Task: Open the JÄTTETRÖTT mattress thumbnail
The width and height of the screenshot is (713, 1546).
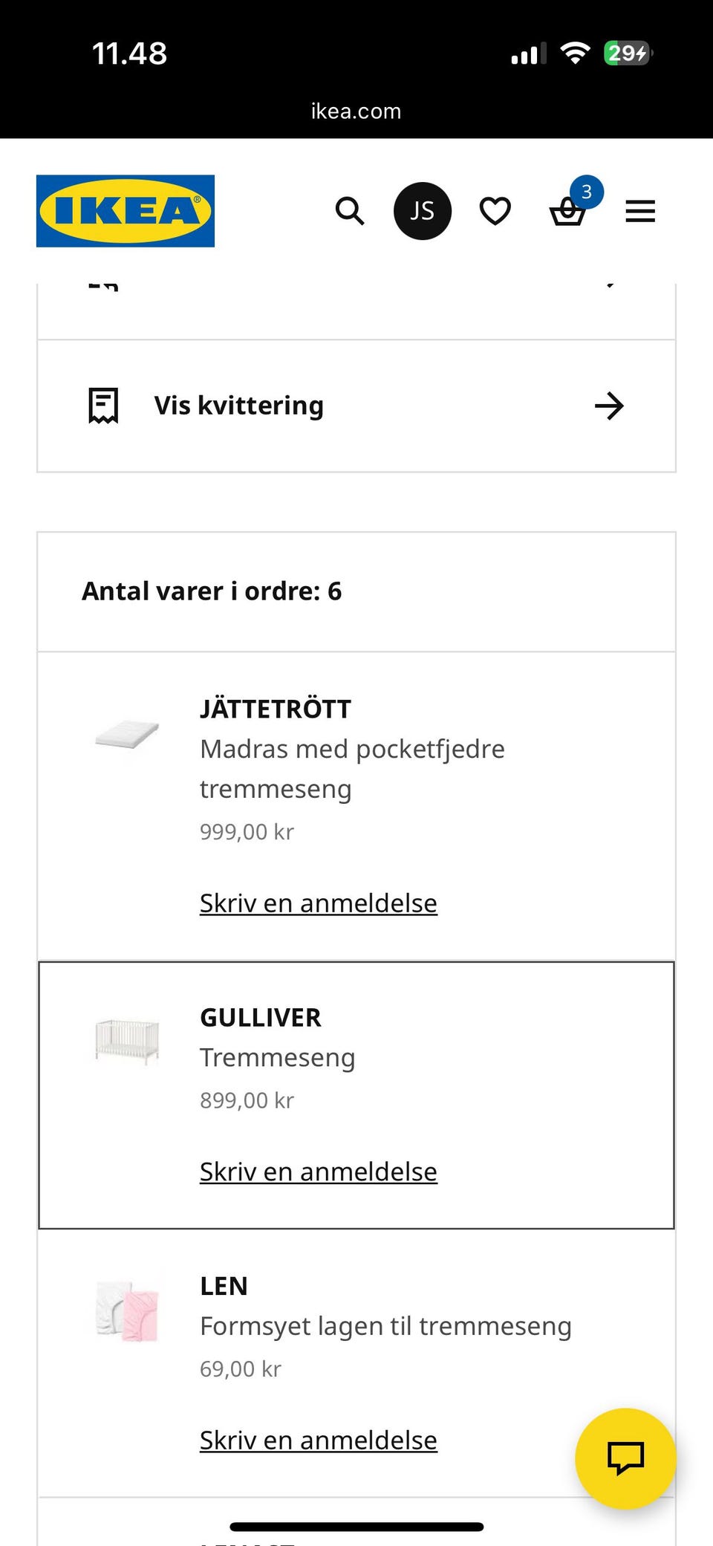Action: [x=125, y=735]
